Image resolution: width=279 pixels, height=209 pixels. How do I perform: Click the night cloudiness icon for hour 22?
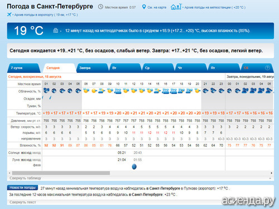coord(213,91)
